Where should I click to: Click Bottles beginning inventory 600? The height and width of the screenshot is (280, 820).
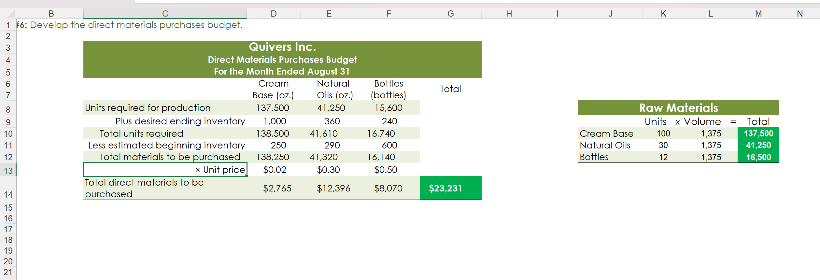click(x=389, y=145)
